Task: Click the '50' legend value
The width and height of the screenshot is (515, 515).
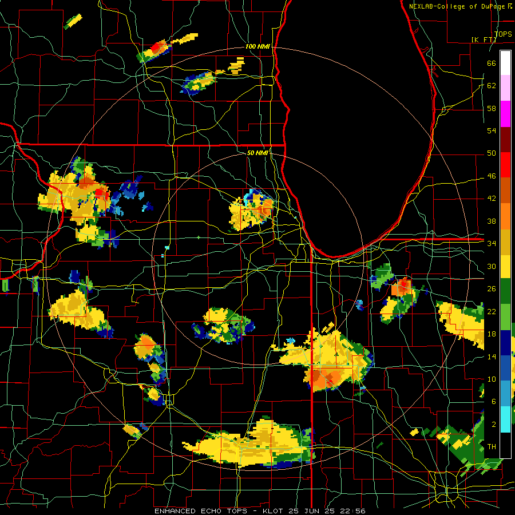Action: [x=492, y=153]
